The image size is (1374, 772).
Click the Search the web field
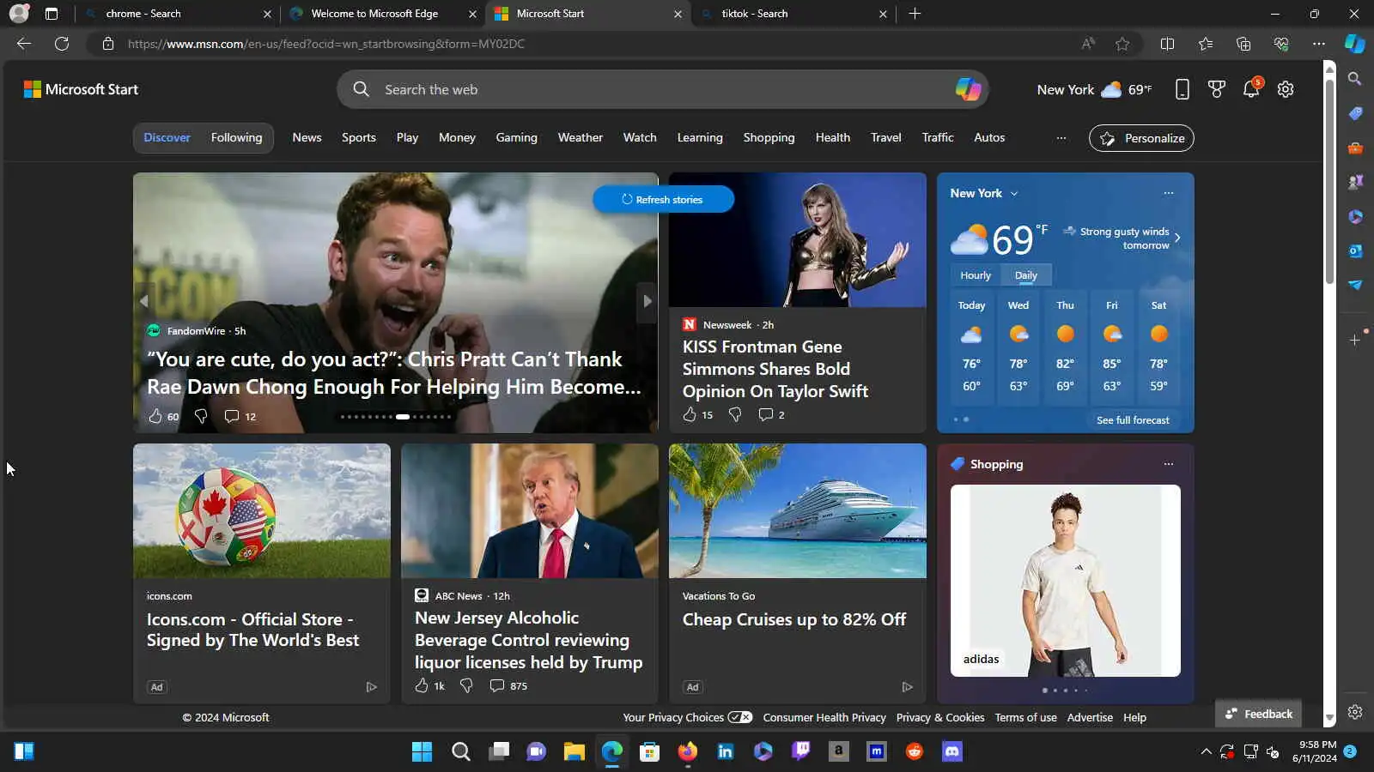point(663,89)
